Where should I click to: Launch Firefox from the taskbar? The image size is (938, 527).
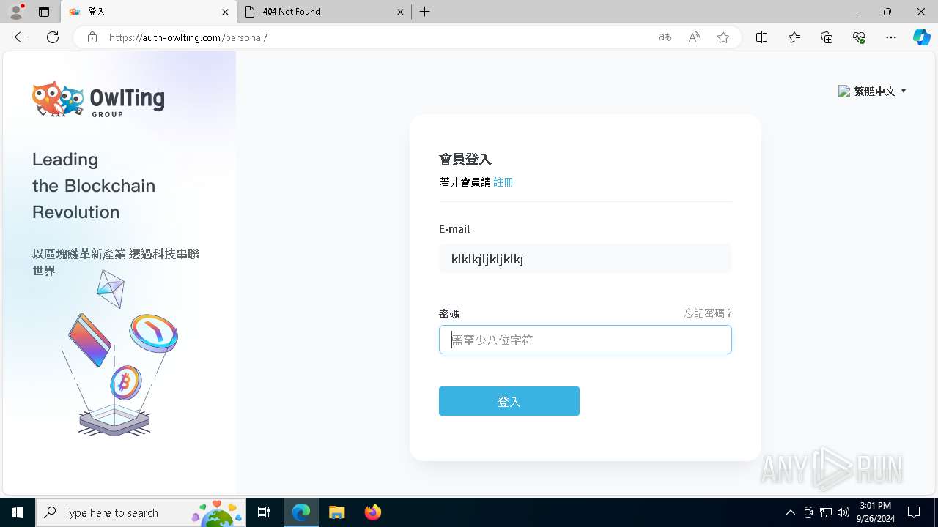(x=372, y=512)
